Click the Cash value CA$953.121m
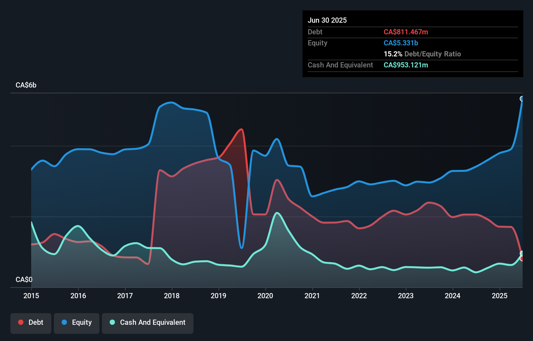Screen dimensions: 533x341 pyautogui.click(x=406, y=65)
